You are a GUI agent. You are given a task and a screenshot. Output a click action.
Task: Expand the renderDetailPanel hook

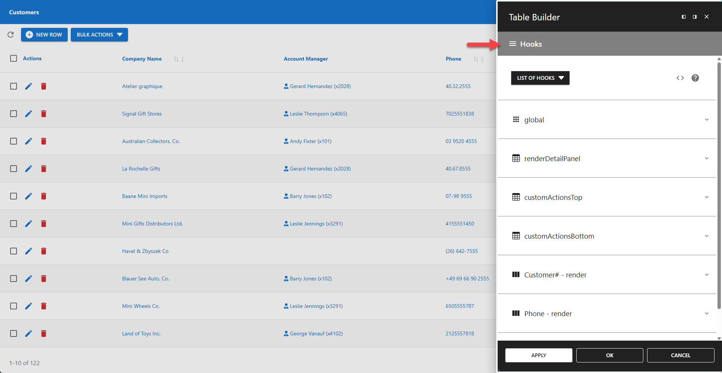click(707, 158)
